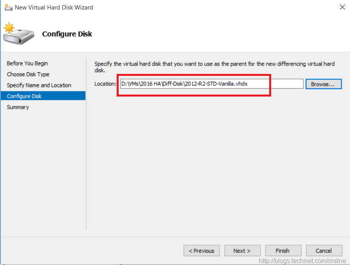The image size is (350, 265).
Task: Close the New Virtual Hard Disk Wizard window
Action: (x=342, y=7)
